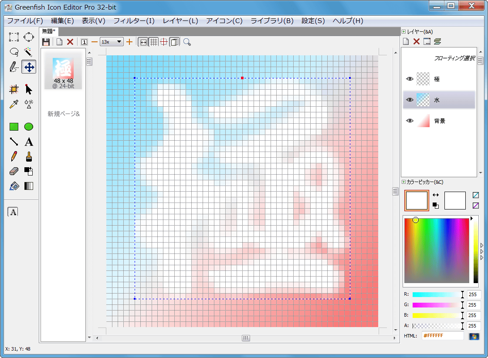Image resolution: width=488 pixels, height=358 pixels.
Task: Reset colors to default black and white
Action: (x=436, y=206)
